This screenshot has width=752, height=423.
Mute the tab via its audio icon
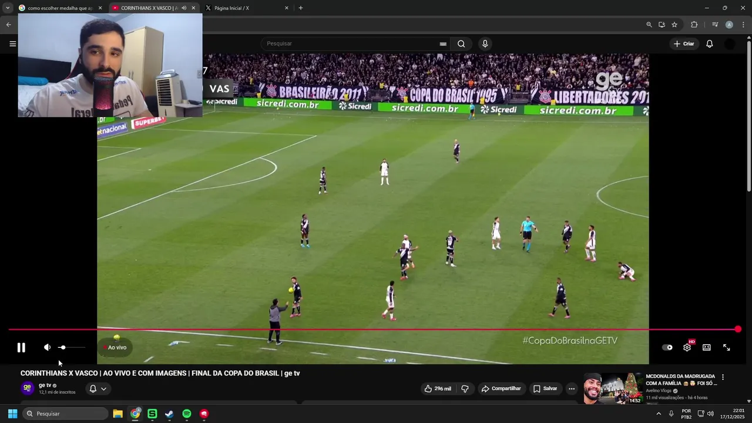(184, 8)
